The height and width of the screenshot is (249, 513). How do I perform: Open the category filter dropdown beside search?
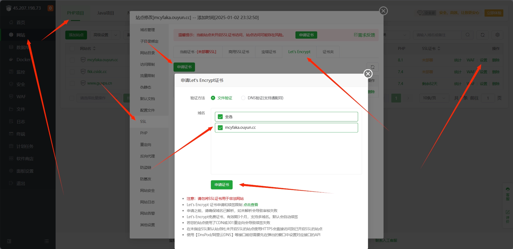397,35
